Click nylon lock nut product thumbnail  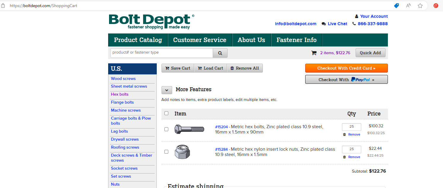pos(182,152)
